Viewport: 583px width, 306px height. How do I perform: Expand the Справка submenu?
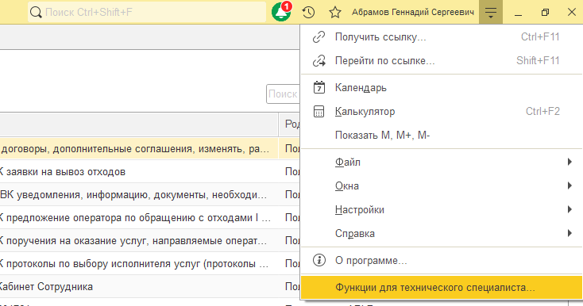pos(442,233)
